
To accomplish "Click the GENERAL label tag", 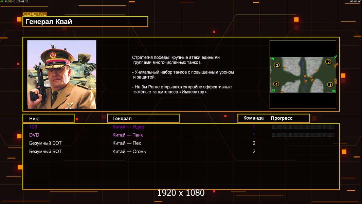I will pos(35,14).
